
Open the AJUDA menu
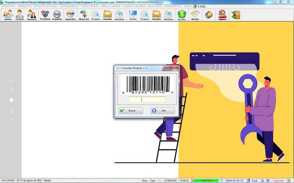(x=187, y=6)
